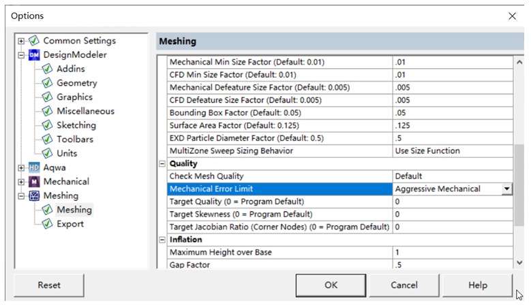Click the Addins checkmark icon

click(48, 69)
